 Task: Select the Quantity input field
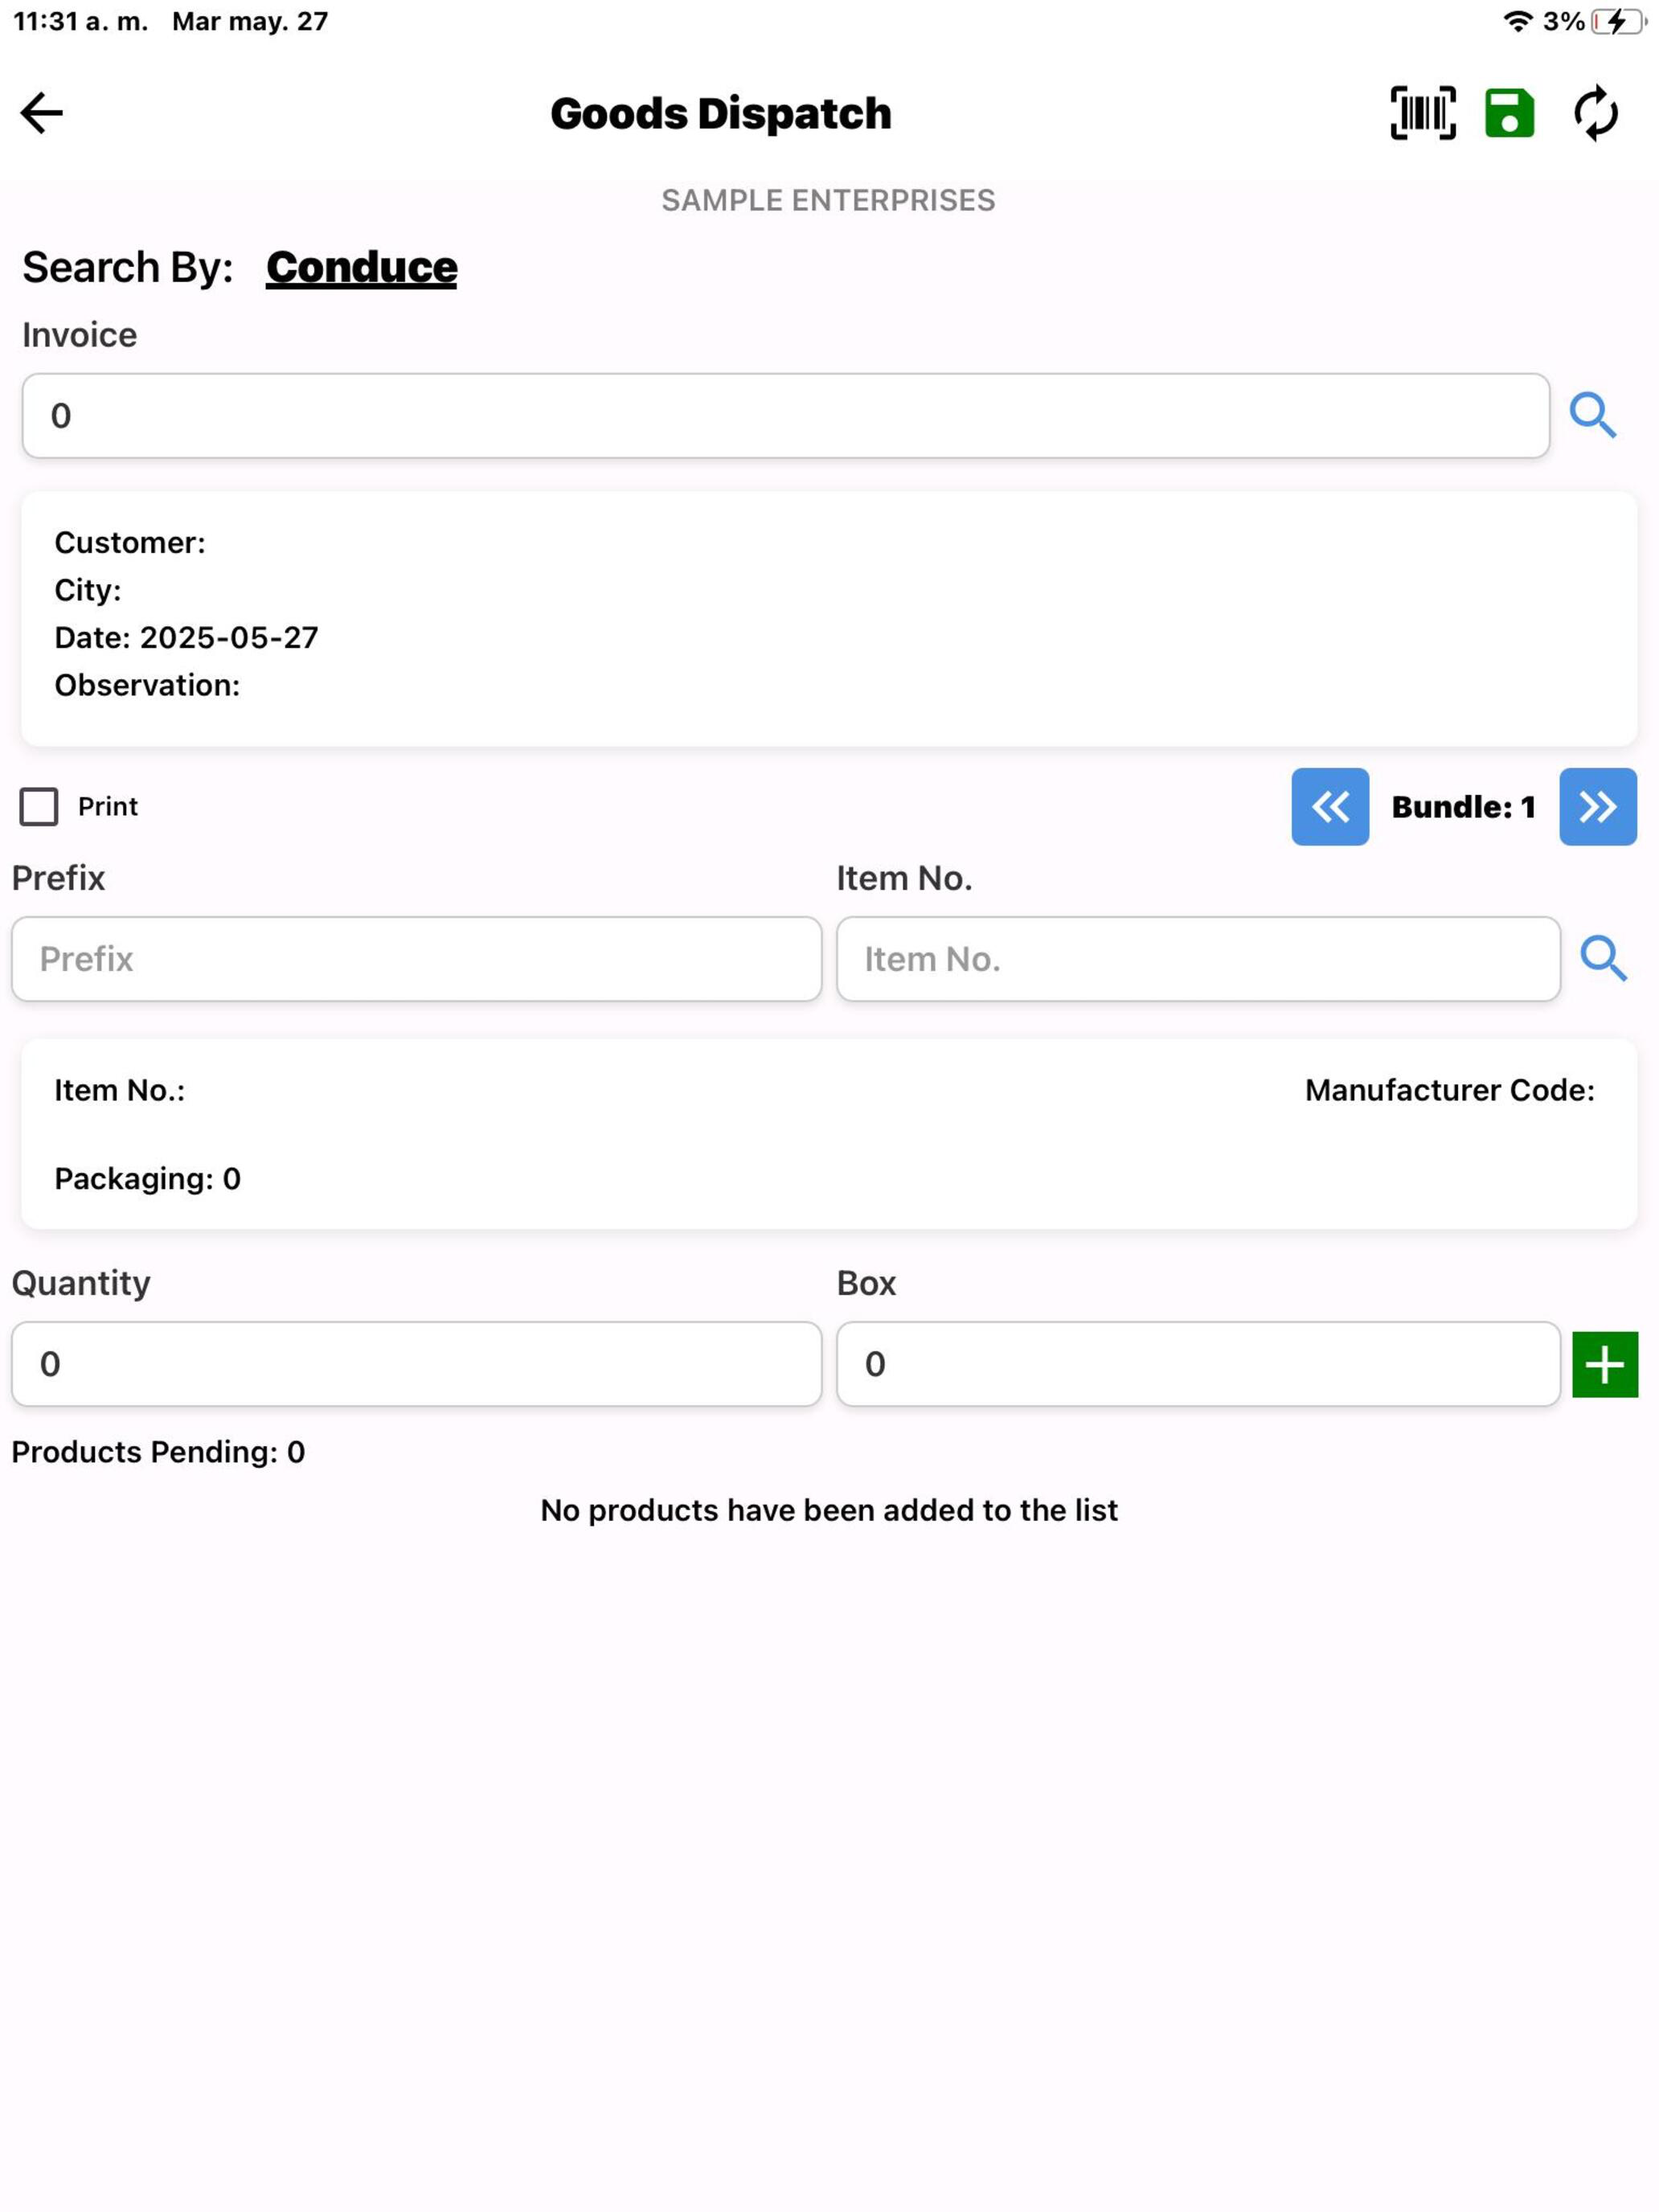(417, 1364)
